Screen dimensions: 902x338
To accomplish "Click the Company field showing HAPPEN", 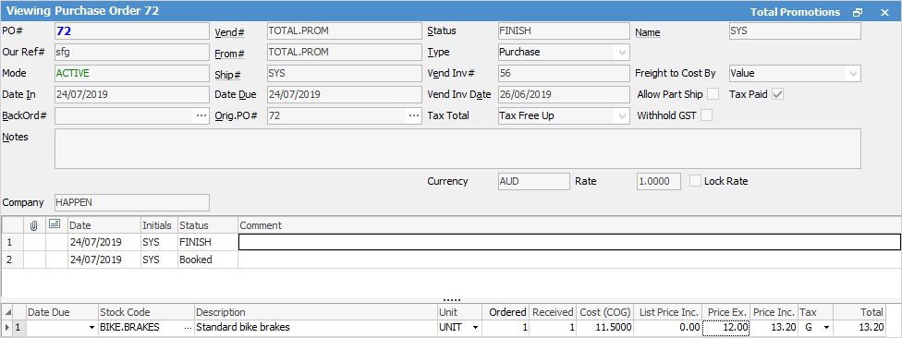I will point(132,202).
